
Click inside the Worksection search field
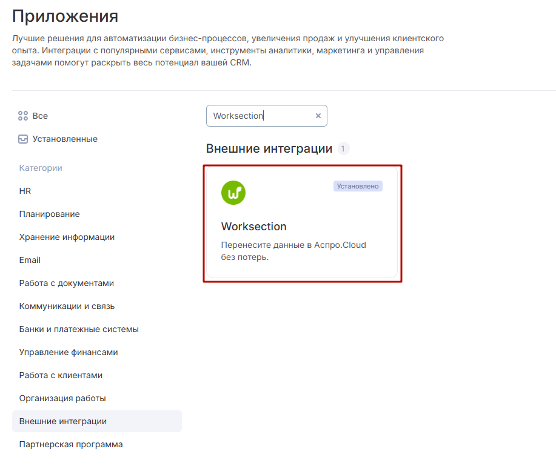[x=261, y=116]
